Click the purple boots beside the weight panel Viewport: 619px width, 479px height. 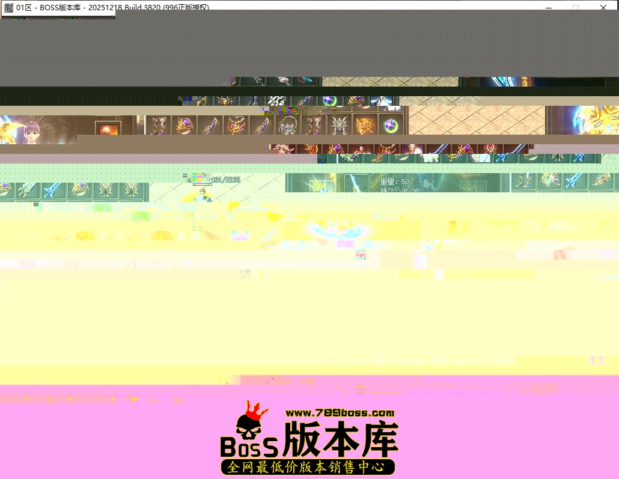[523, 180]
